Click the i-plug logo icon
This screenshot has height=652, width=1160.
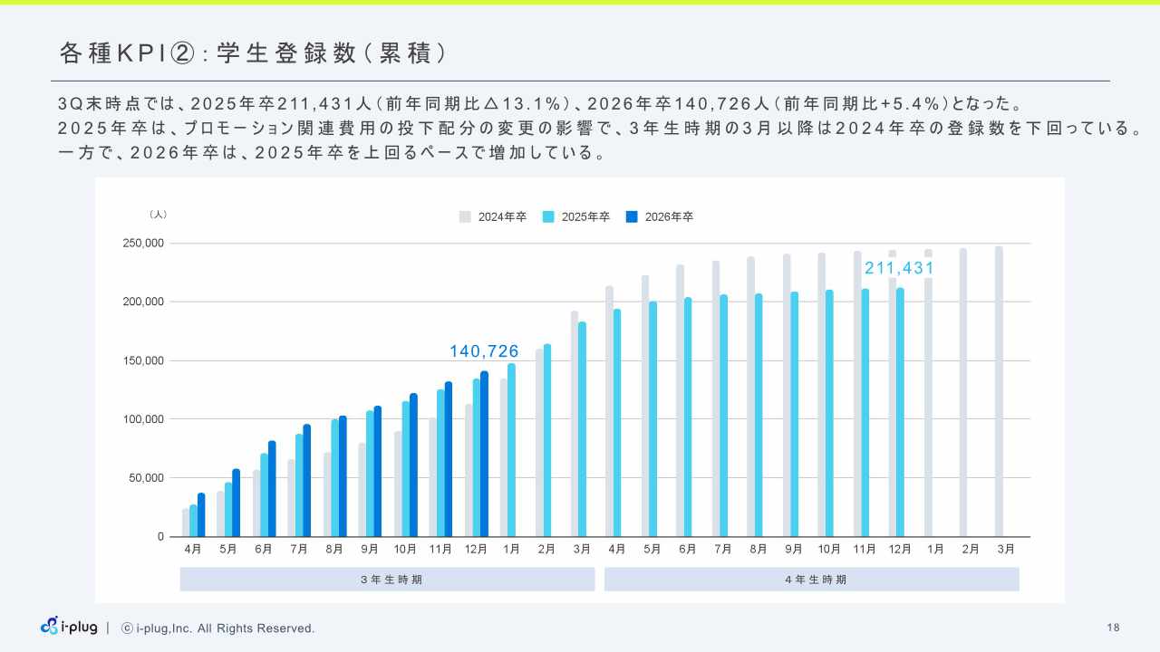pos(50,627)
